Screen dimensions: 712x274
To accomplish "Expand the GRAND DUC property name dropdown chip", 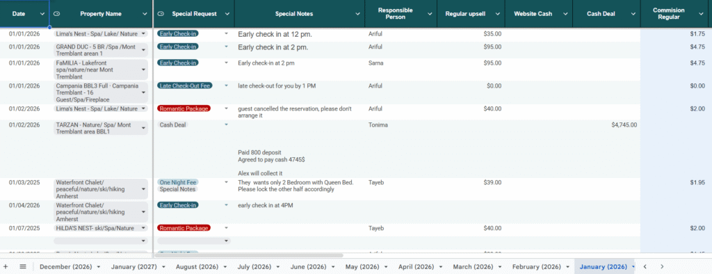I will coord(143,50).
